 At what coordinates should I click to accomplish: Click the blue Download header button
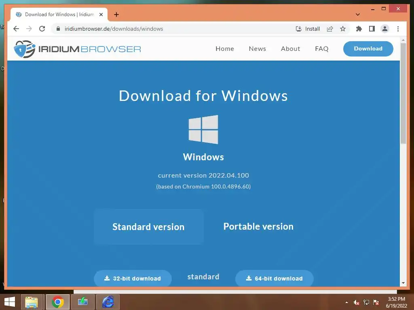click(368, 49)
